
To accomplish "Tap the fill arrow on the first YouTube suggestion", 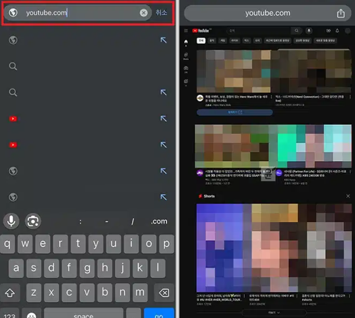I will (163, 118).
